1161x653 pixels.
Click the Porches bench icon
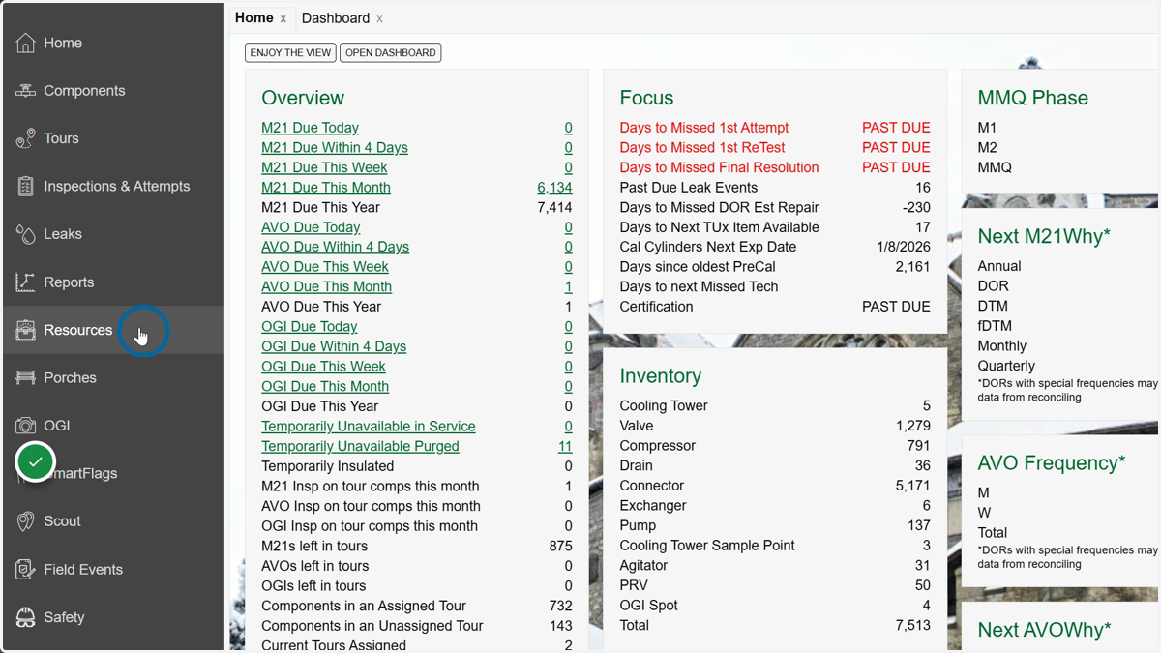tap(25, 378)
